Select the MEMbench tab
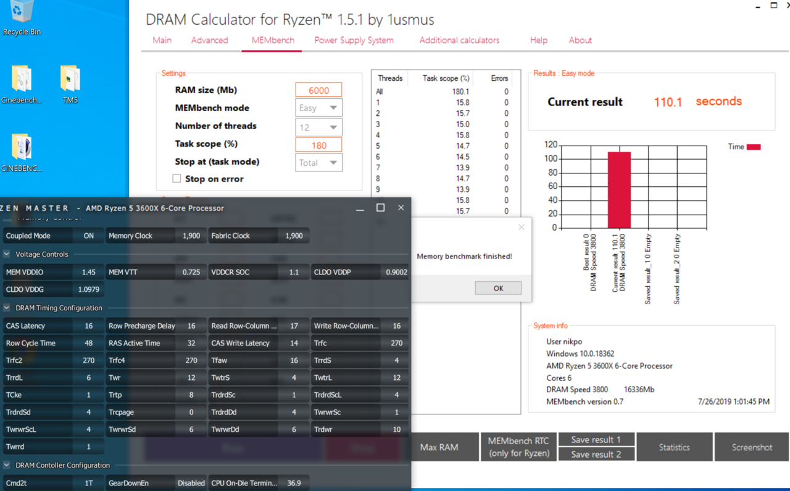Viewport: 790px width, 491px height. pos(273,40)
